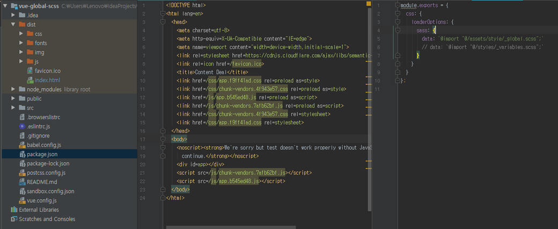Fold the <head> block using its gutter toggle
The height and width of the screenshot is (229, 558).
(x=163, y=22)
